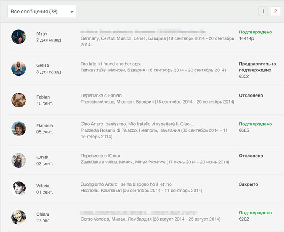
Task: Click the Chiara sender name
Action: 43,214
